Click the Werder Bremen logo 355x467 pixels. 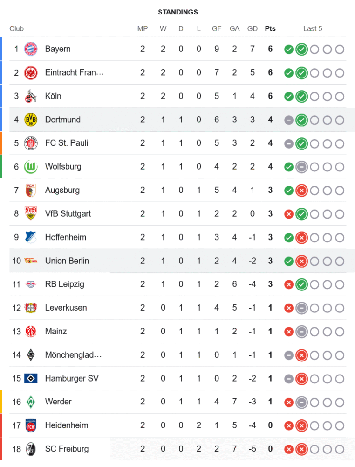(31, 402)
